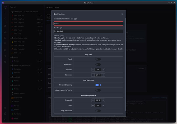Viewport: 177px width, 124px height.
Task: Open the settings gear icon in sidebar
Action: tap(5, 62)
